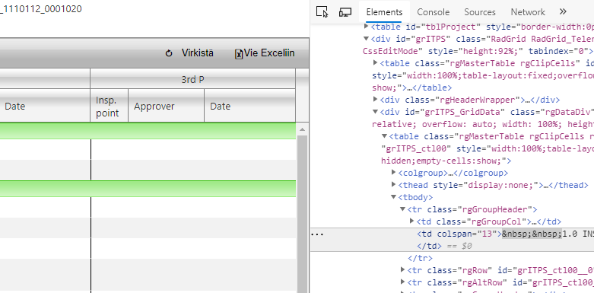This screenshot has width=594, height=293.
Task: Click the closing </tr> tag line
Action: pyautogui.click(x=420, y=258)
